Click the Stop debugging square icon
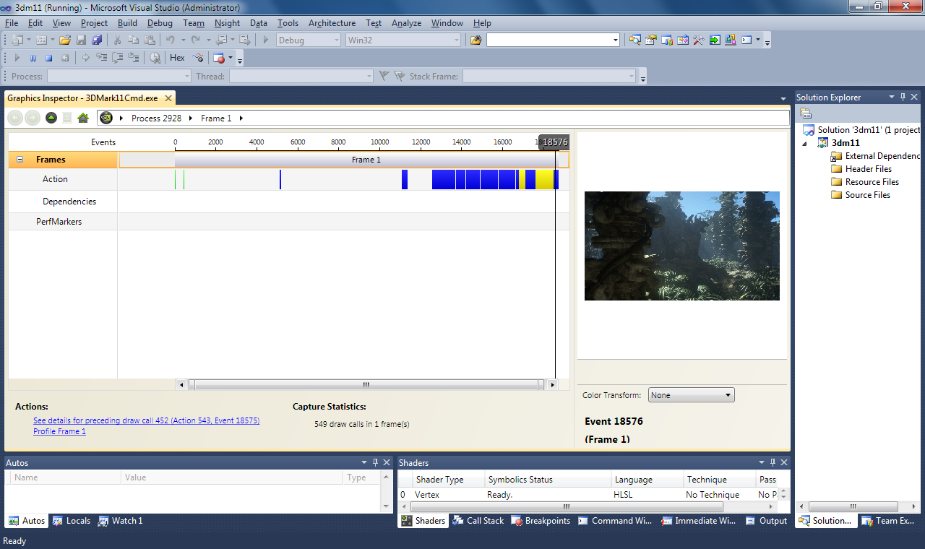Image resolution: width=925 pixels, height=549 pixels. click(x=49, y=58)
